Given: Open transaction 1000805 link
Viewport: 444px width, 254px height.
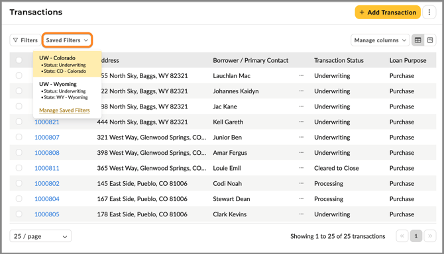Looking at the screenshot, I should tap(47, 214).
